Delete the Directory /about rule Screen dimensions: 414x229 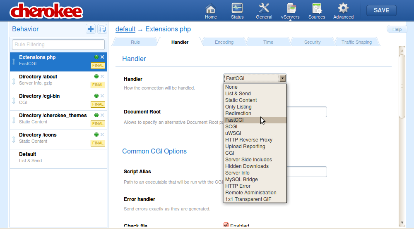click(102, 76)
